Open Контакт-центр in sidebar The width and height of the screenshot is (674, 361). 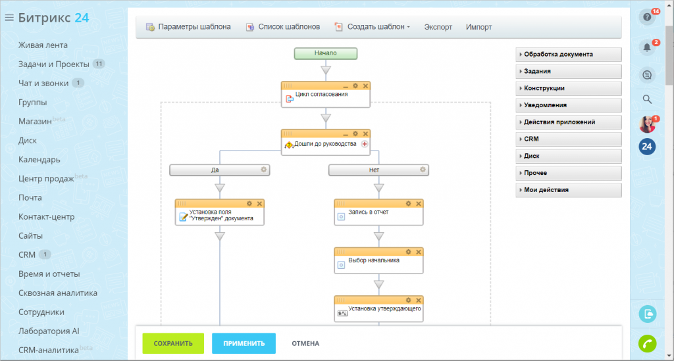click(x=47, y=217)
